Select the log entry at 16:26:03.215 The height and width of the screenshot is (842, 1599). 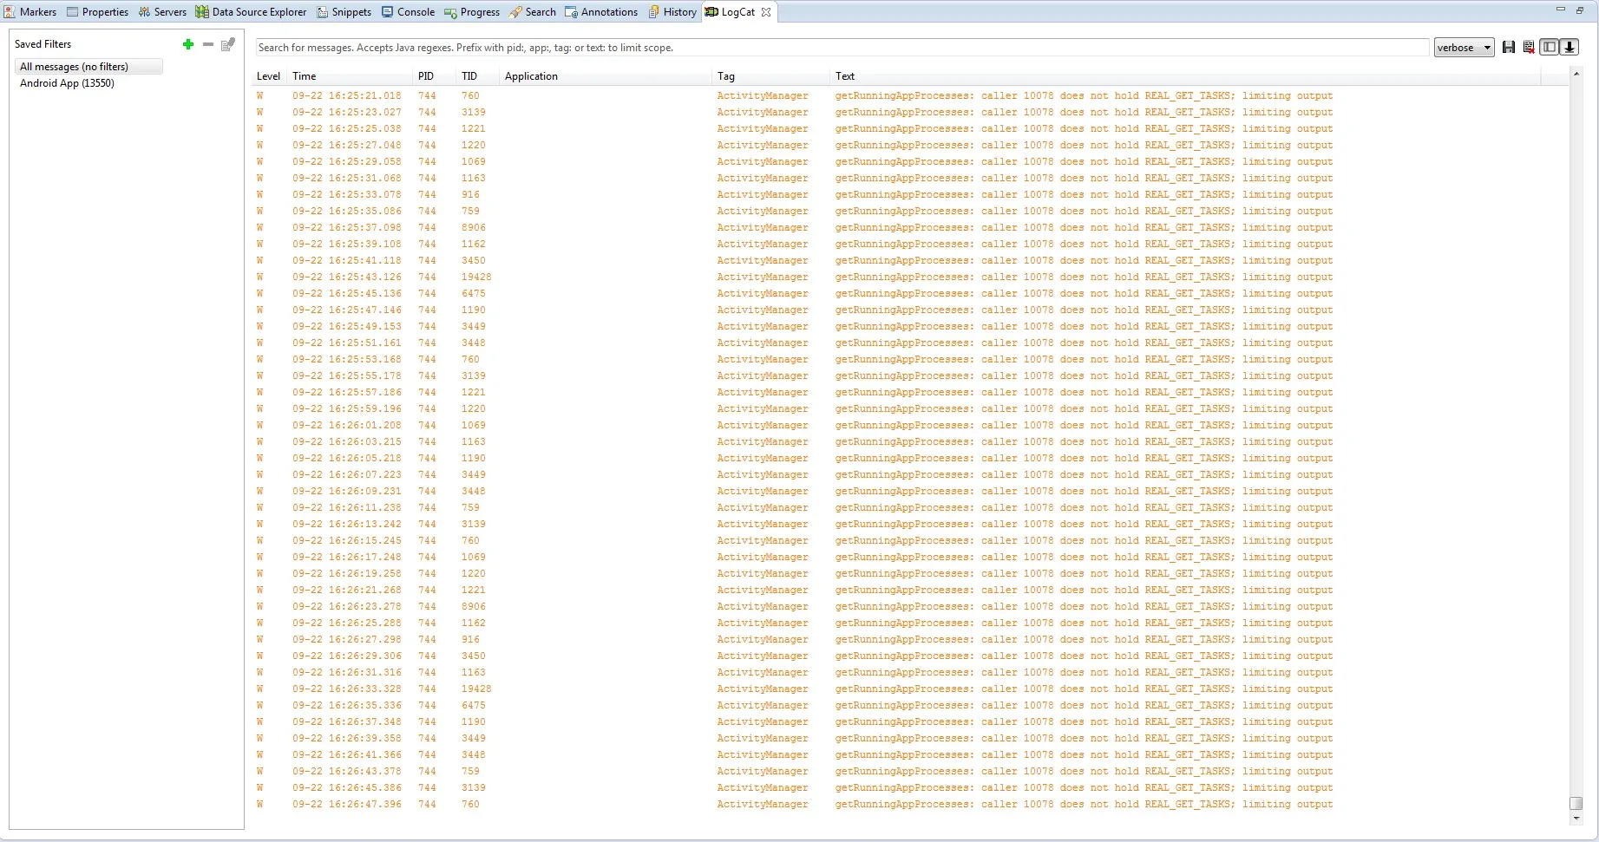coord(909,442)
